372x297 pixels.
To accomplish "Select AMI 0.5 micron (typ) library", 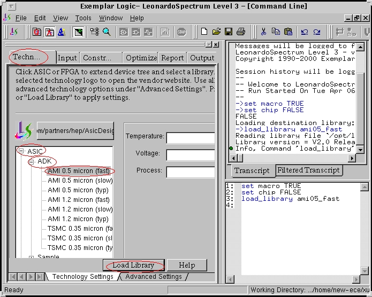I will 78,190.
